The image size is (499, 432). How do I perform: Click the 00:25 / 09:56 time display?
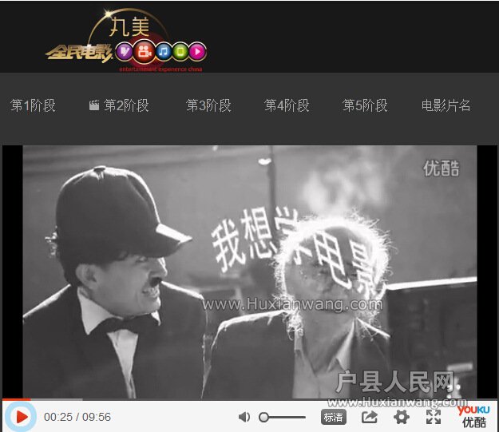click(77, 417)
